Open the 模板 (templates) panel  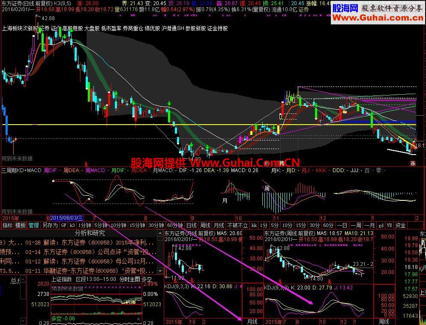point(20,224)
